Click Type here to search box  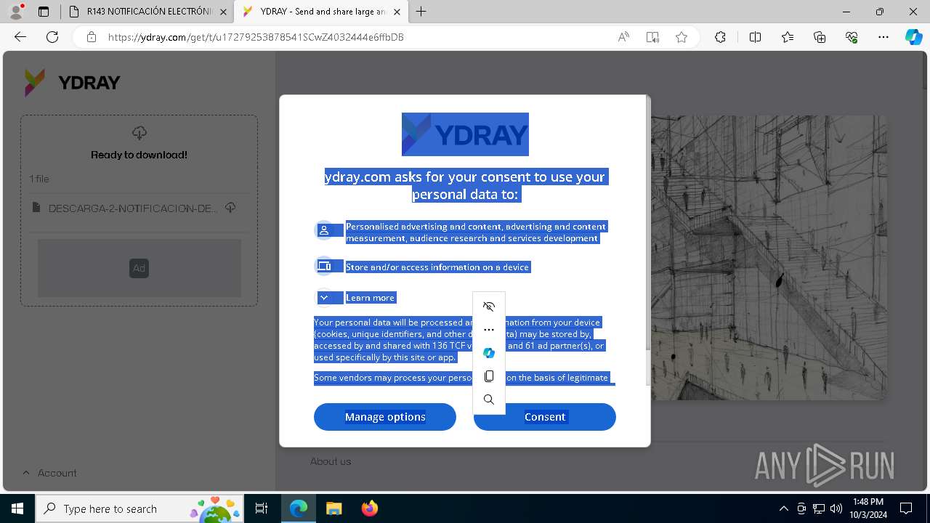click(x=140, y=508)
